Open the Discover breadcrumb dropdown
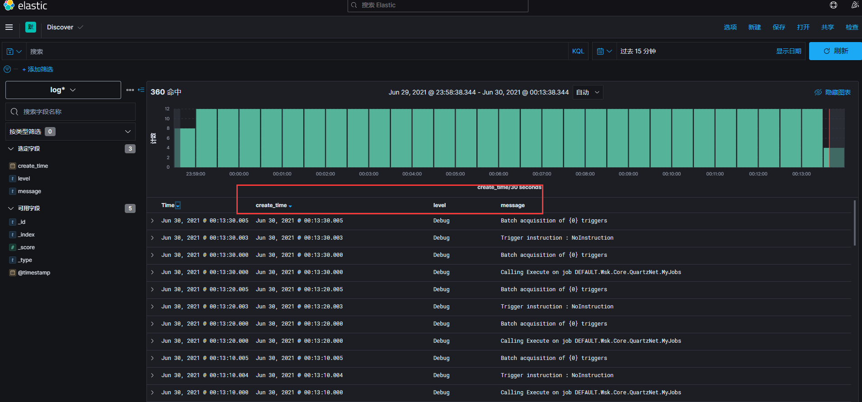The height and width of the screenshot is (402, 862). pos(65,27)
